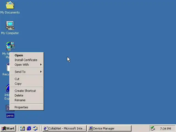Choose Delete in the context menu
Screen dimensions: 176x132
(27, 95)
